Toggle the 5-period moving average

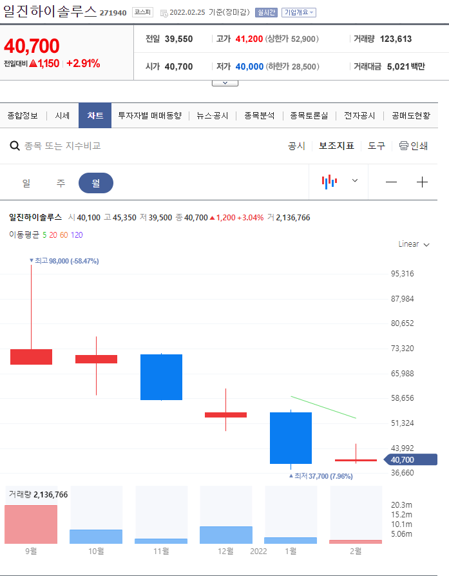tap(44, 235)
